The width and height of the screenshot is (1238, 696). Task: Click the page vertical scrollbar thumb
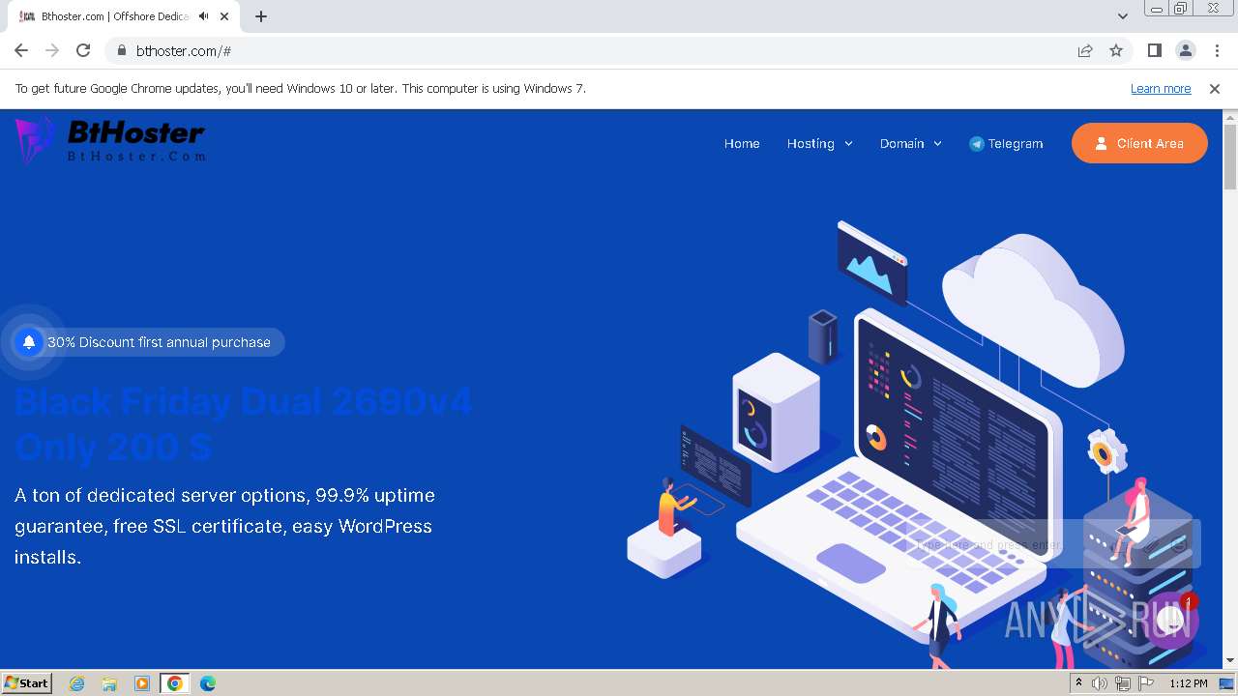click(x=1230, y=155)
